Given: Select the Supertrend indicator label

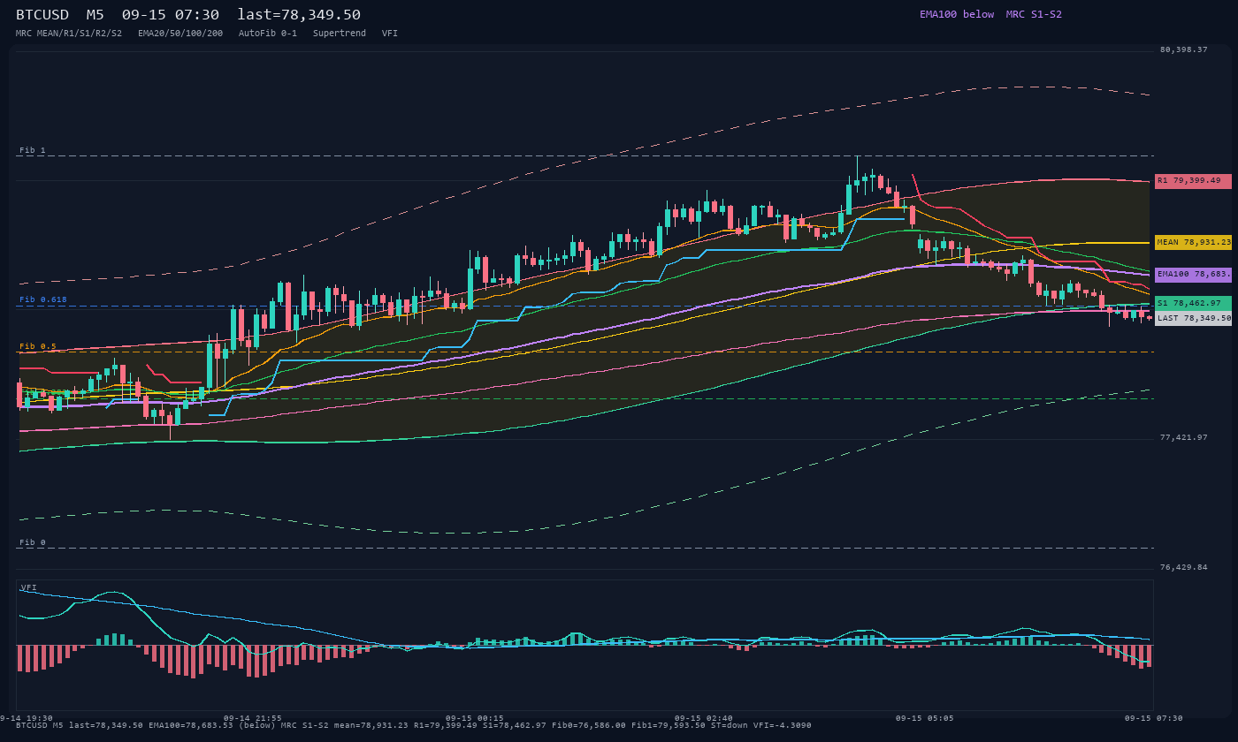Looking at the screenshot, I should (340, 33).
